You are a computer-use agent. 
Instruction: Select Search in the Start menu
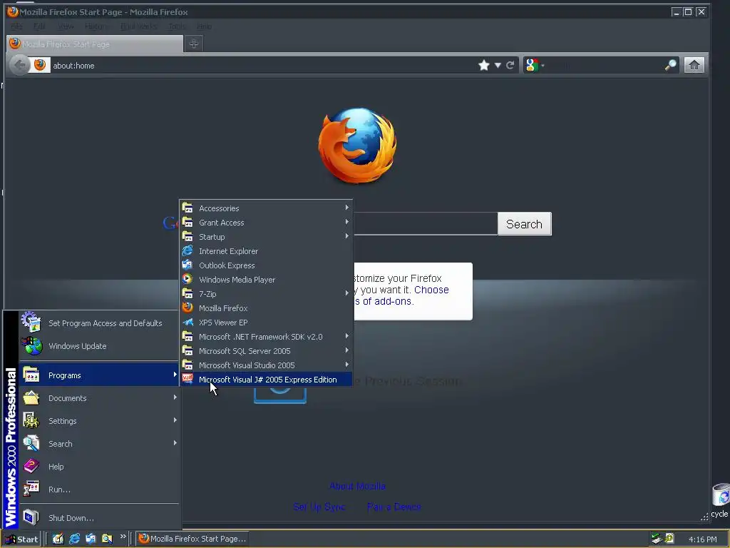tap(98, 444)
